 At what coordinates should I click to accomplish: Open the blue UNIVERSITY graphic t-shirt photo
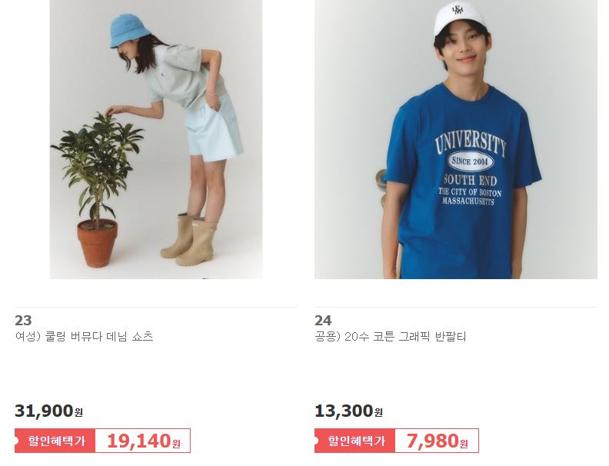[455, 139]
